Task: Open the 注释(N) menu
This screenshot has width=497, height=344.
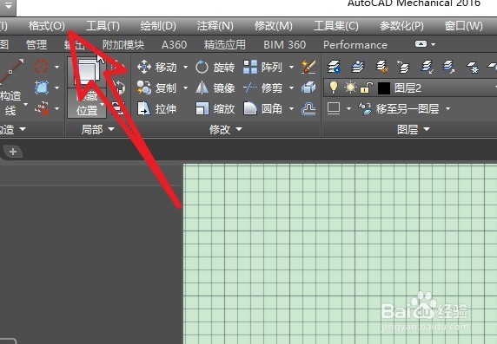Action: (x=215, y=26)
